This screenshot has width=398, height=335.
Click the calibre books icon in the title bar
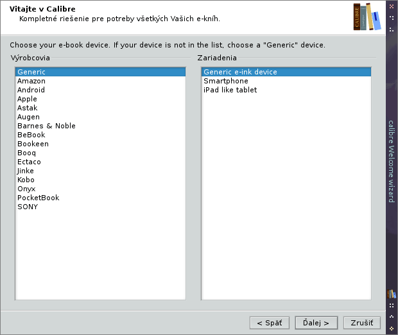click(392, 294)
